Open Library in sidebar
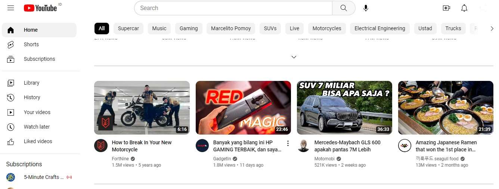Image resolution: width=499 pixels, height=189 pixels. [x=39, y=83]
